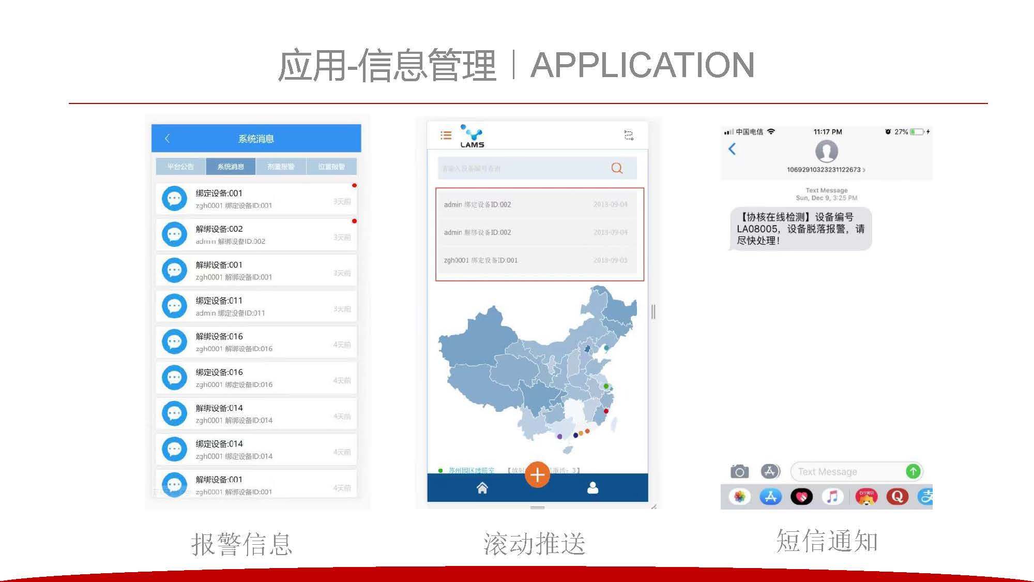Click chat bubble icon beside 绑定设备:001
1034x582 pixels.
[174, 199]
